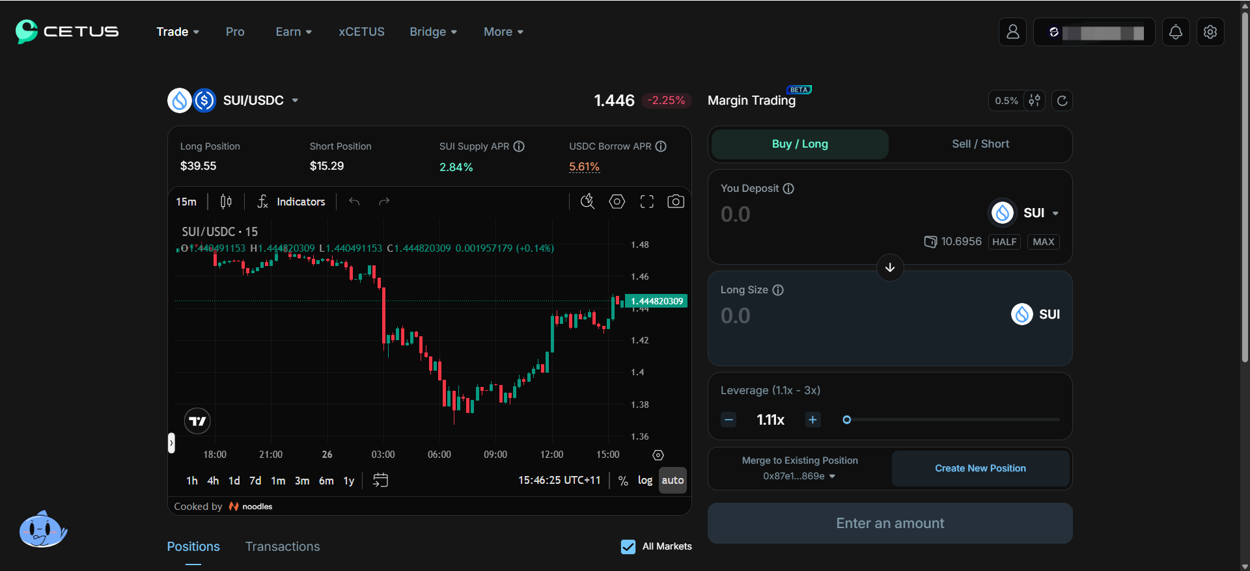The width and height of the screenshot is (1250, 571).
Task: Open the candlestick chart type selector
Action: 226,202
